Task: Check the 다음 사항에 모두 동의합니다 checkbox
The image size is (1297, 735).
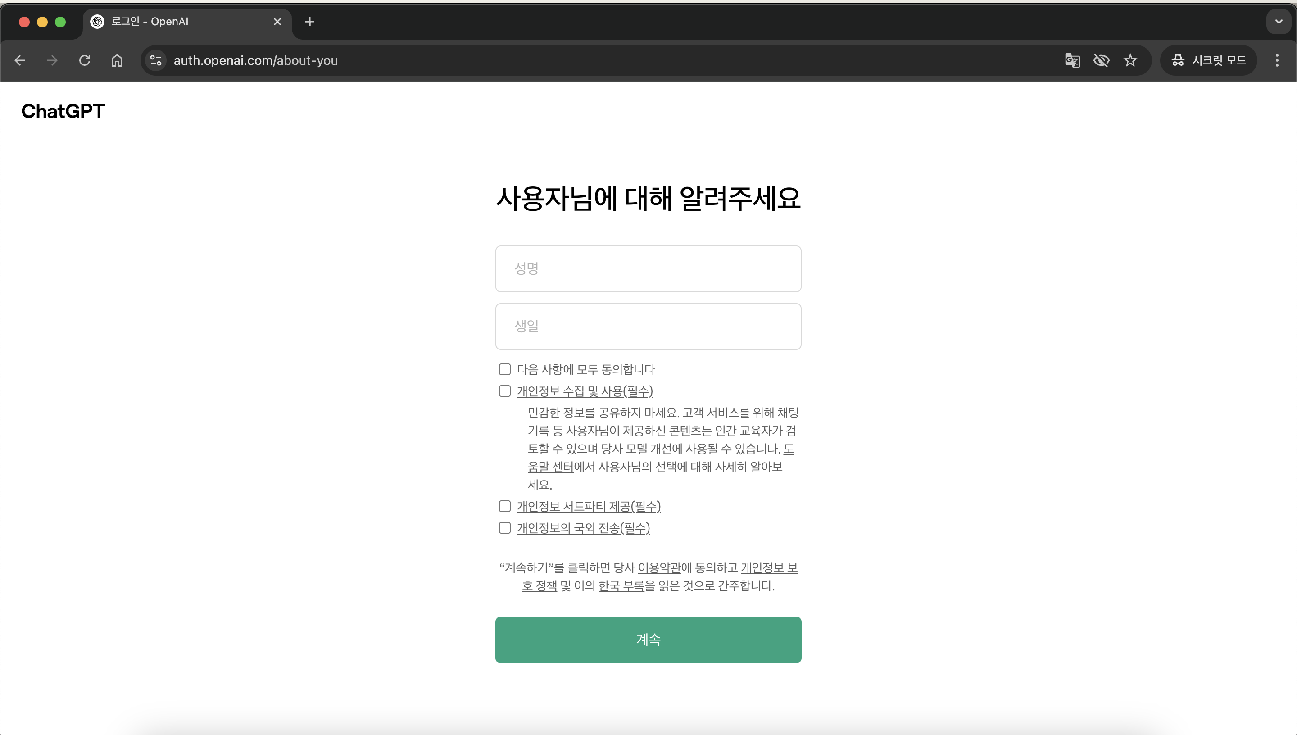Action: point(505,369)
